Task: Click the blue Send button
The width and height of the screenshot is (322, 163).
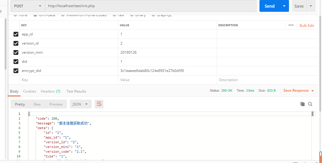Action: click(x=270, y=6)
